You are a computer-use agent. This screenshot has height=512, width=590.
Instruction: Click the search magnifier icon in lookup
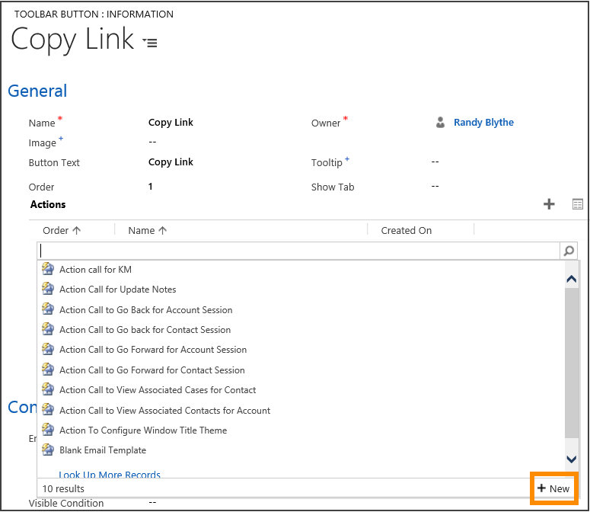point(569,251)
